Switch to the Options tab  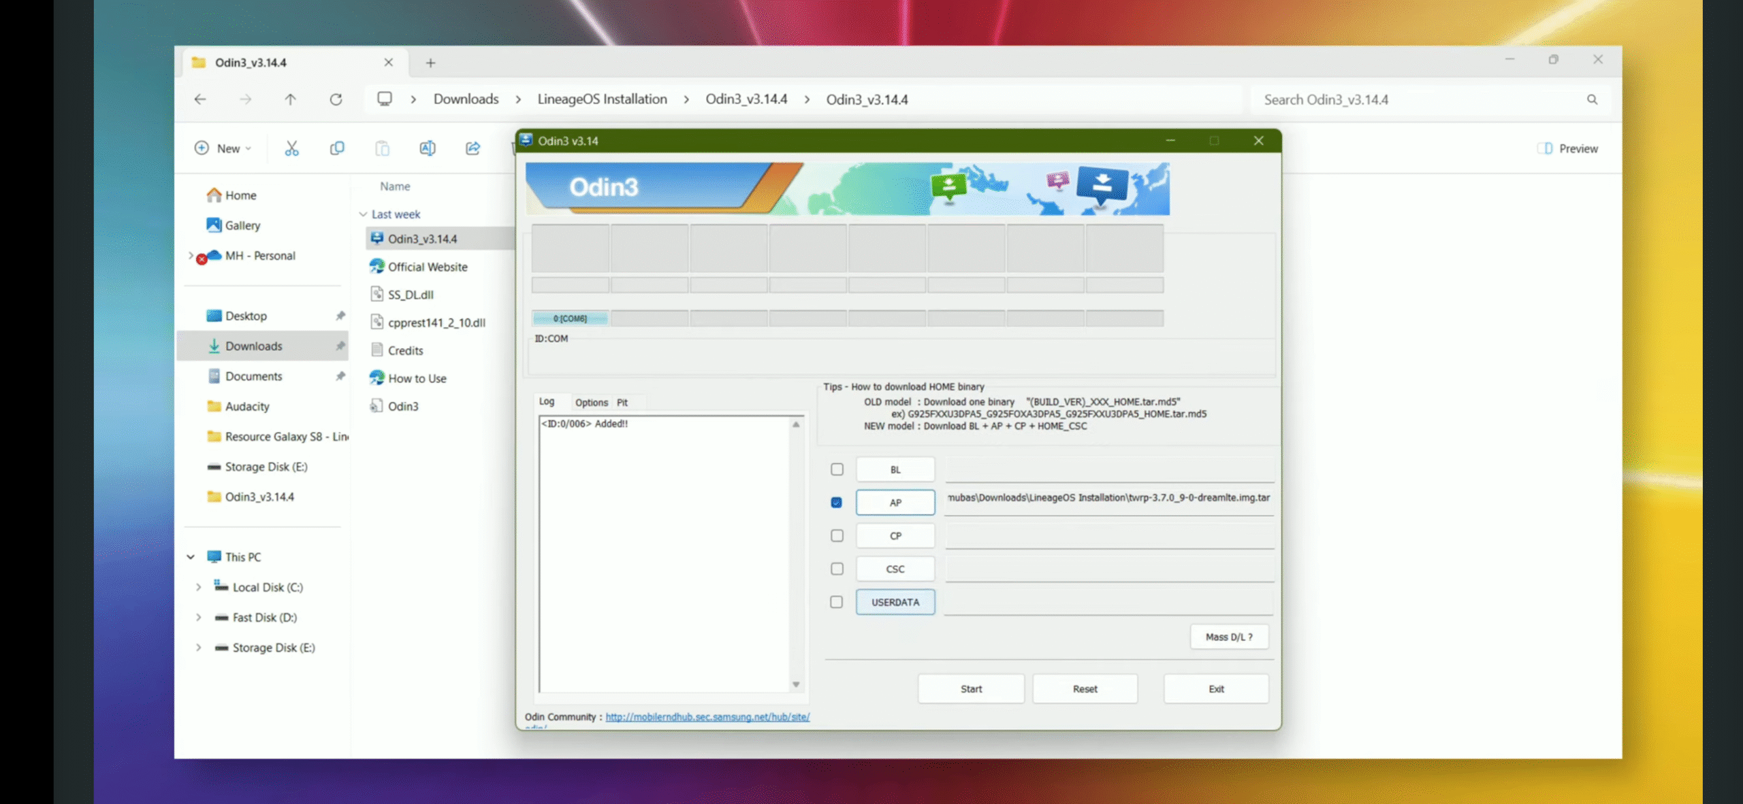(591, 403)
